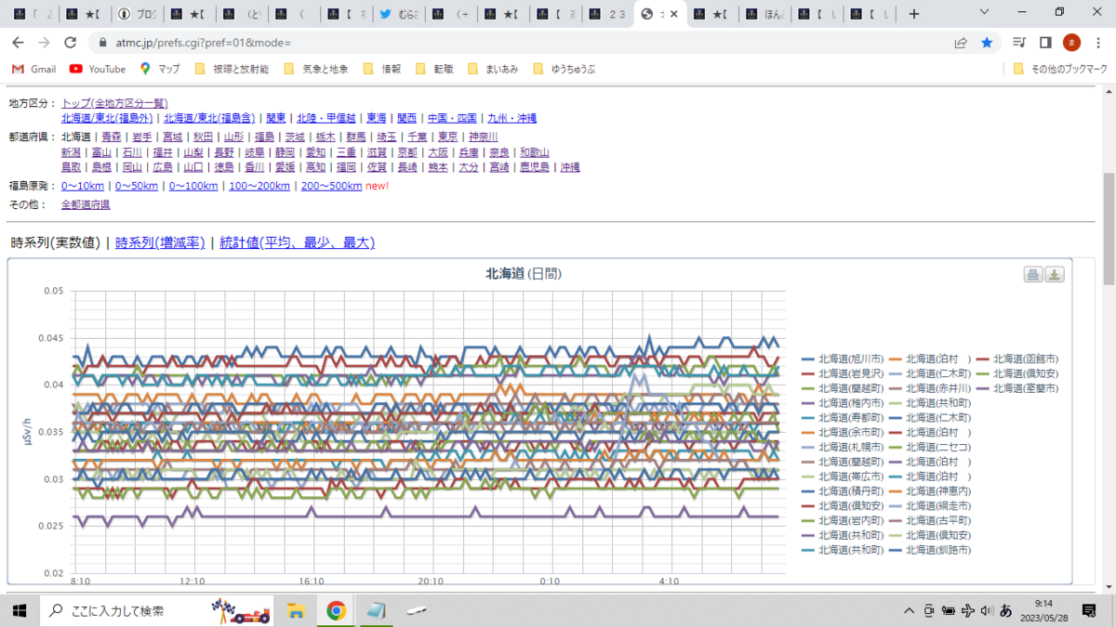The width and height of the screenshot is (1116, 627).
Task: Switch to 統計値(平均、最小、最大) view
Action: pos(297,243)
